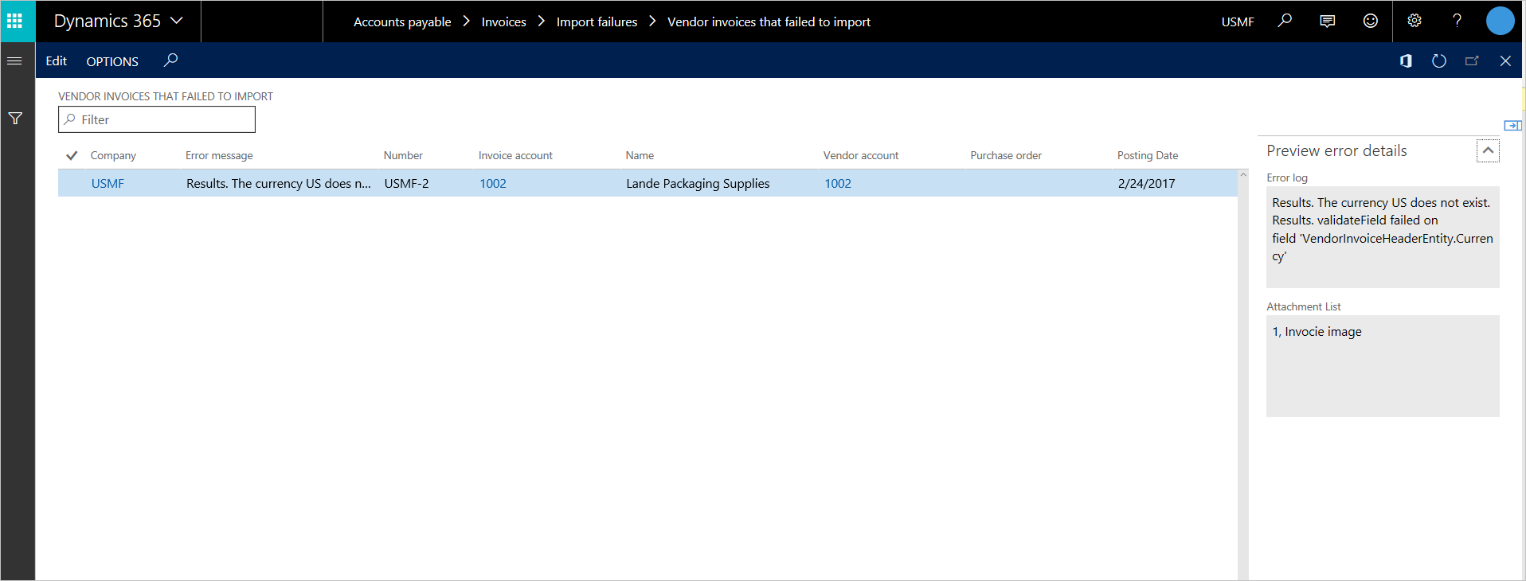Sort by Name column header
The image size is (1526, 581).
pos(640,155)
